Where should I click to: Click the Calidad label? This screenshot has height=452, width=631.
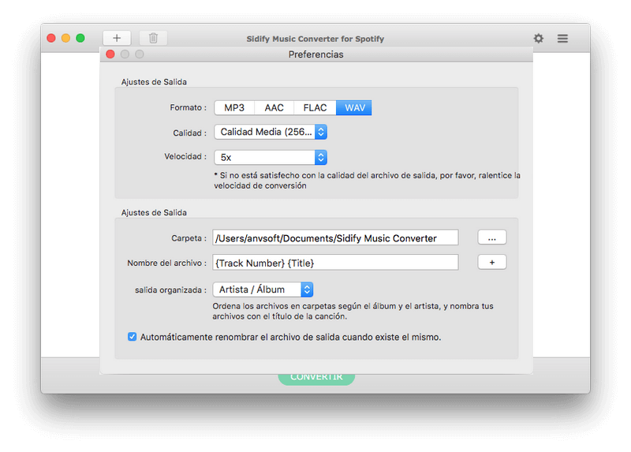point(189,133)
